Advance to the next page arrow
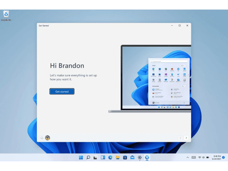 pos(186,138)
